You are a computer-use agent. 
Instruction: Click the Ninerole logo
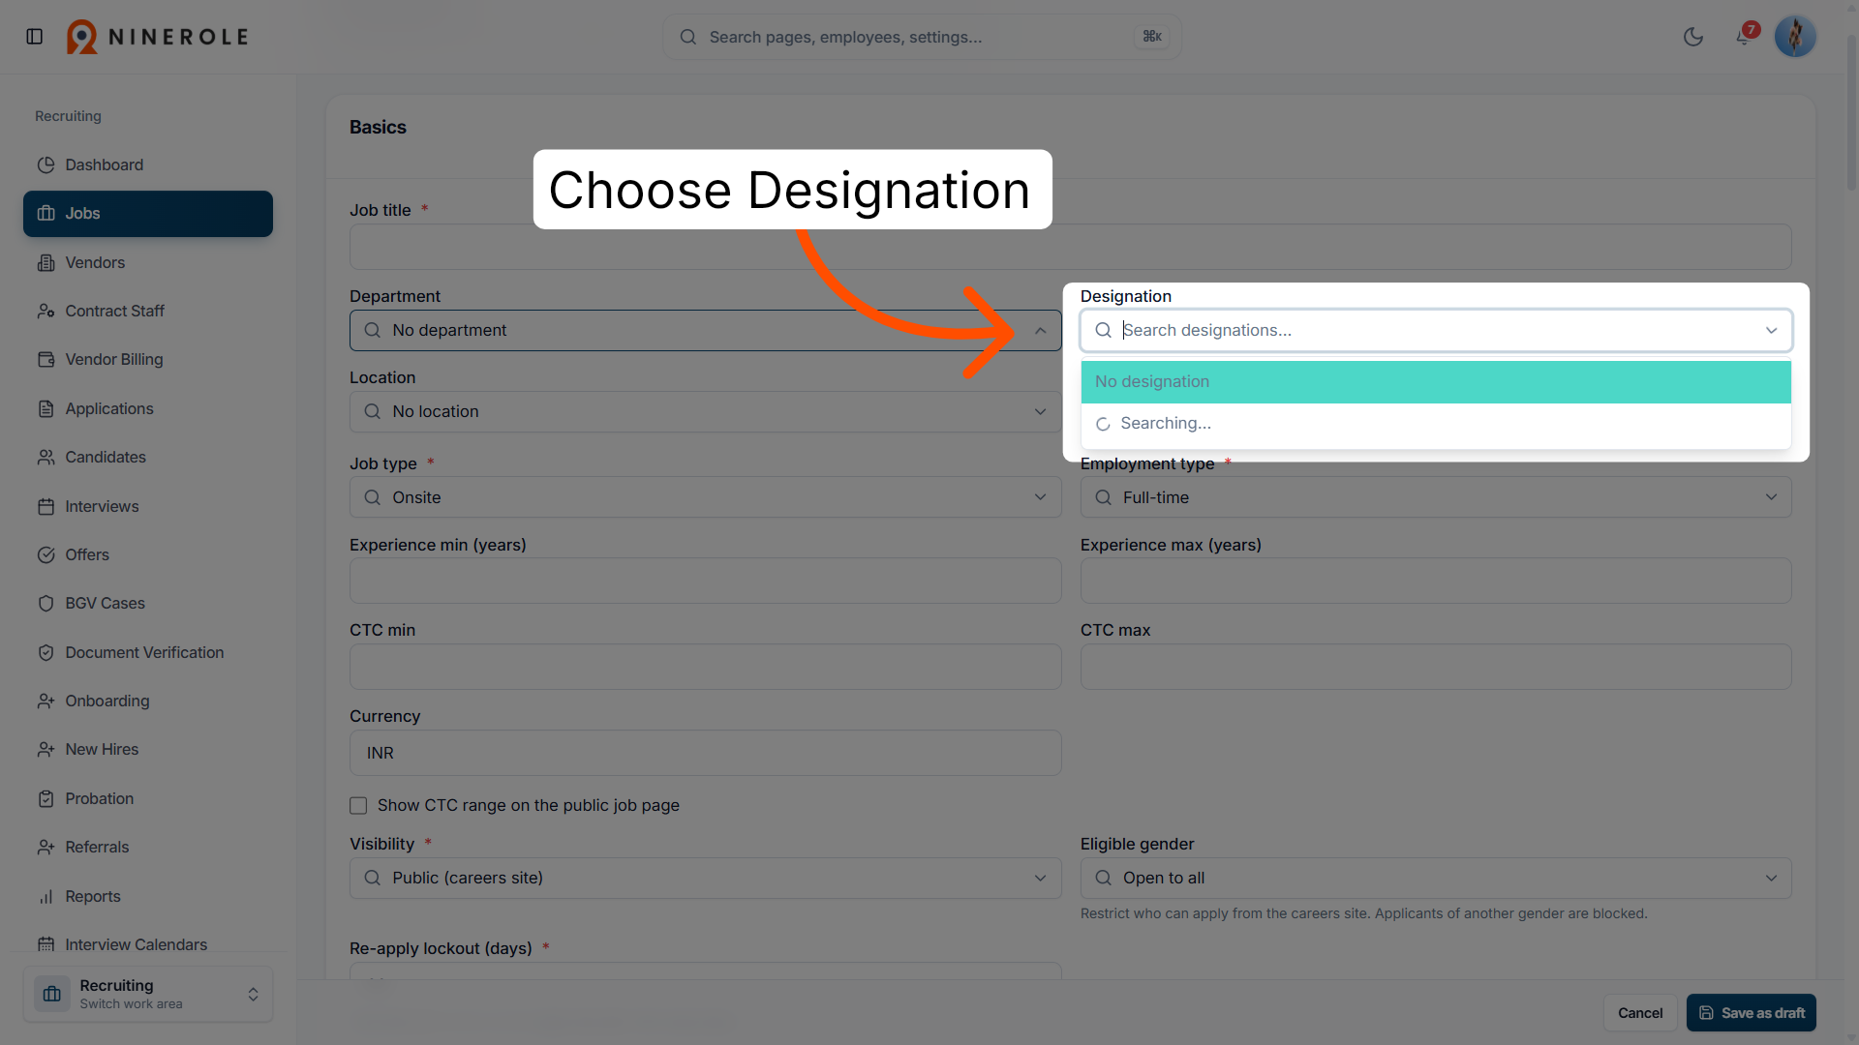(158, 37)
